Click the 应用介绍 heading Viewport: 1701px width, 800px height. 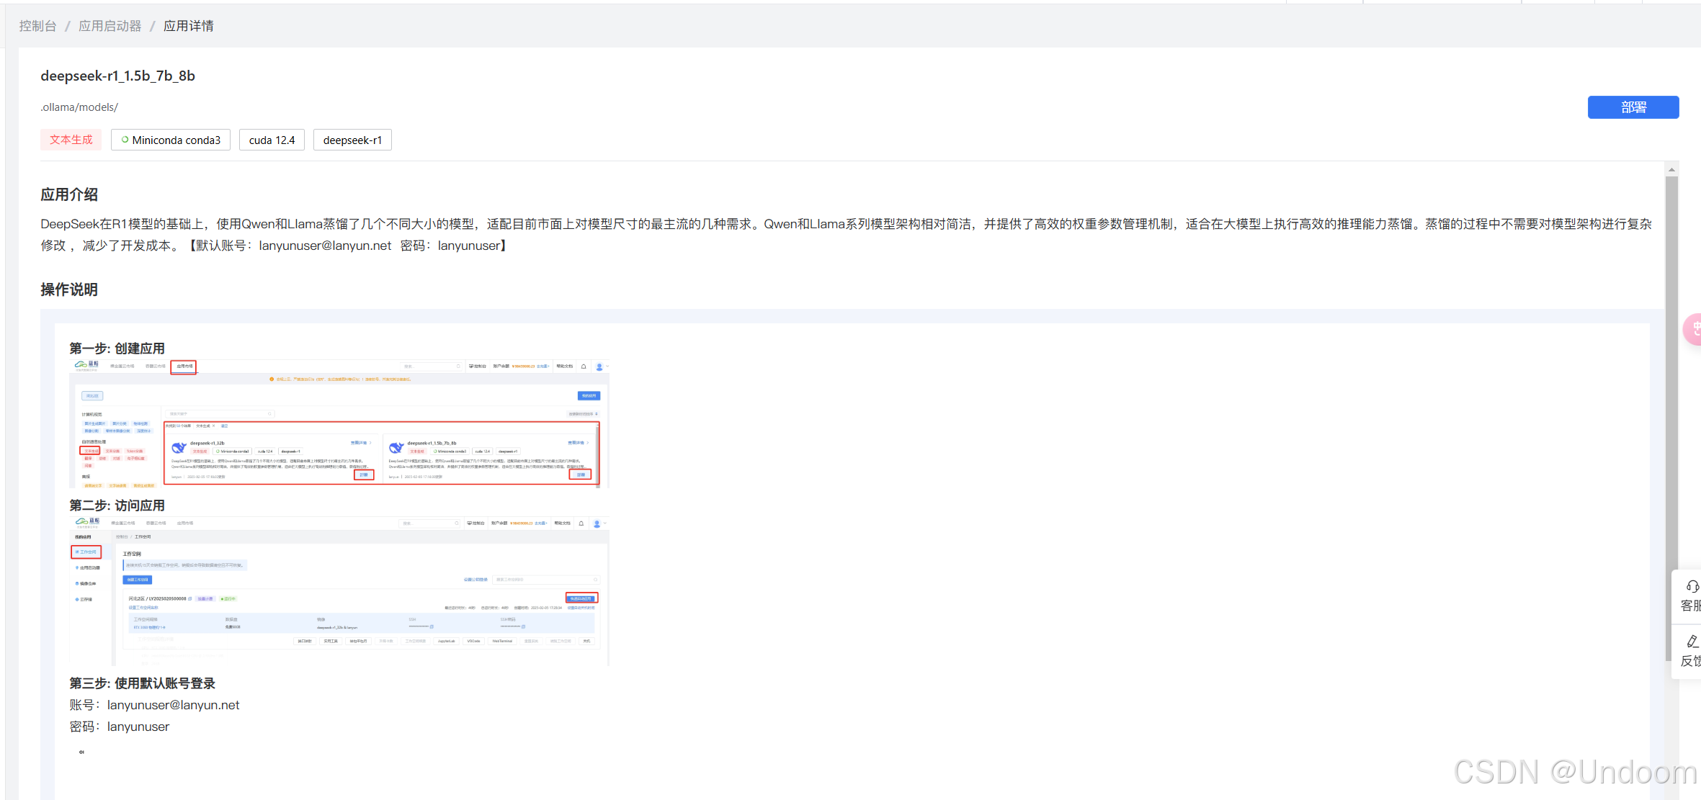pos(69,194)
